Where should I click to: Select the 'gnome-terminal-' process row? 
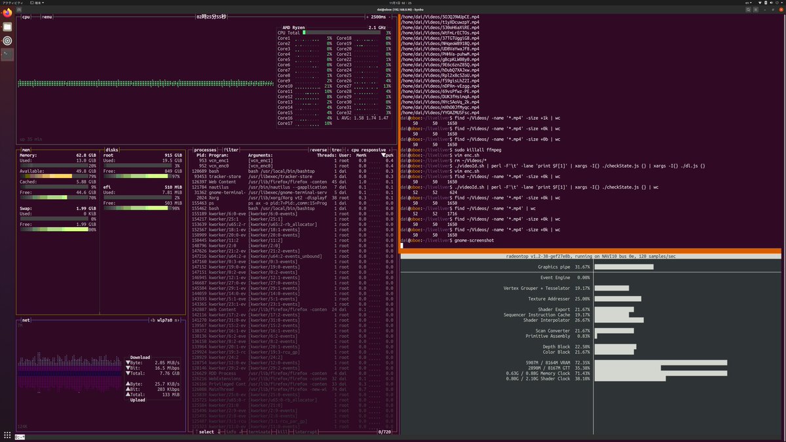[x=293, y=192]
